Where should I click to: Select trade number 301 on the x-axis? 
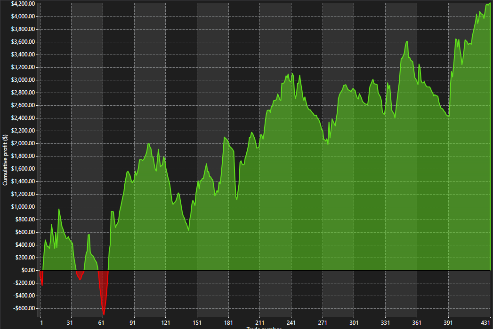point(354,323)
